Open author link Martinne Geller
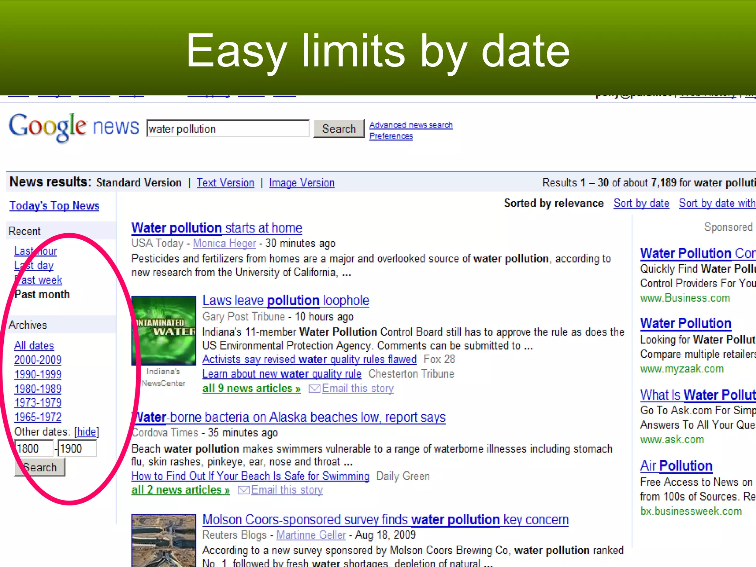 [x=311, y=535]
